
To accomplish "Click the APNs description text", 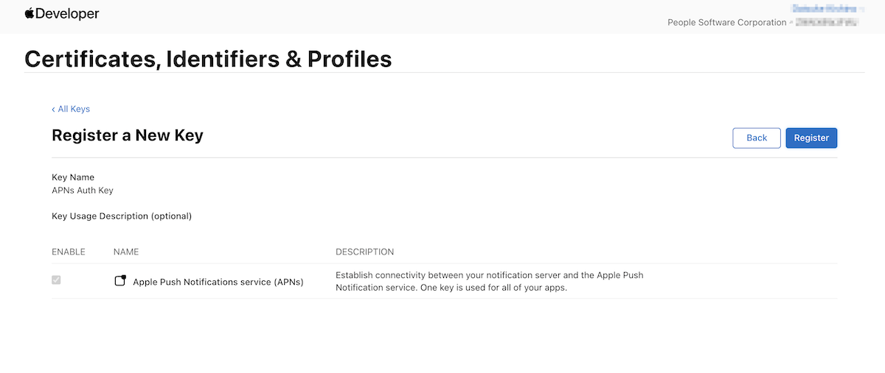I will point(490,281).
